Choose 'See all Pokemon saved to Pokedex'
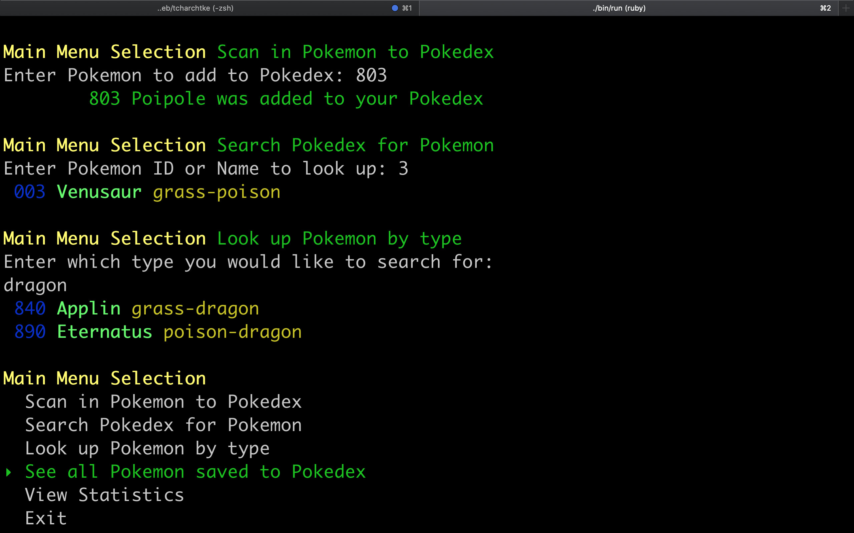 pos(195,472)
